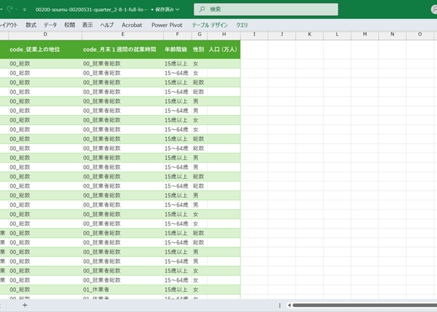
Task: Select column G header
Action: [x=200, y=35]
